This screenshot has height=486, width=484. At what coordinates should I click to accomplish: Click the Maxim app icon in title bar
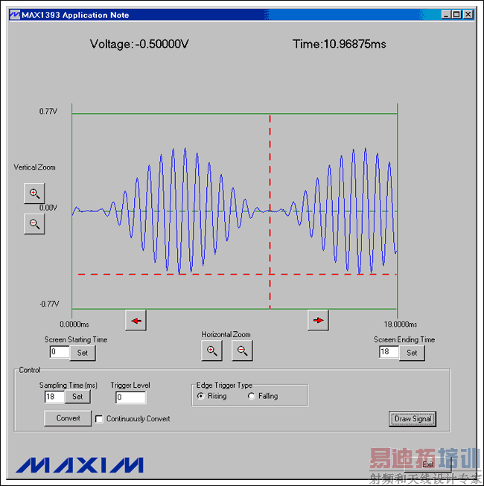(15, 15)
